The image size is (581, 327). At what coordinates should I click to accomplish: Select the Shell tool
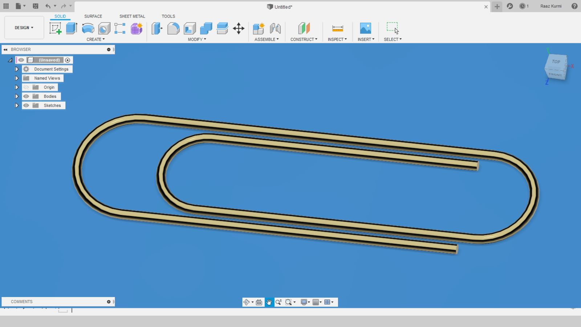[190, 28]
